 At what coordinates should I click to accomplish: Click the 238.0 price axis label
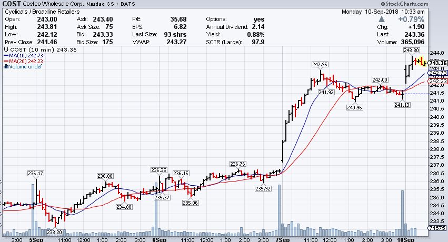pos(437,149)
